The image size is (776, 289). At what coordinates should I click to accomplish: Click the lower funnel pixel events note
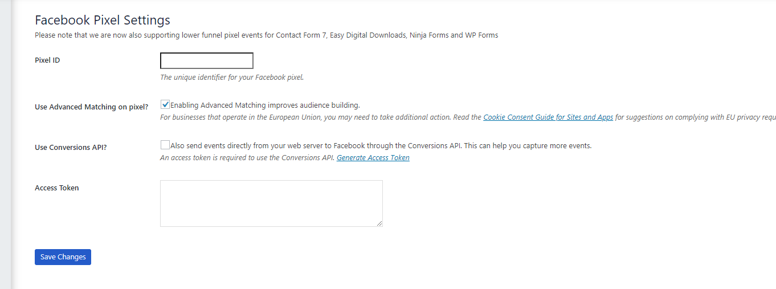(266, 35)
